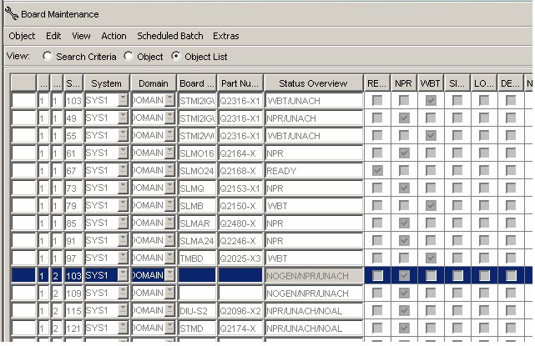Click the Status Overview column header

(313, 83)
